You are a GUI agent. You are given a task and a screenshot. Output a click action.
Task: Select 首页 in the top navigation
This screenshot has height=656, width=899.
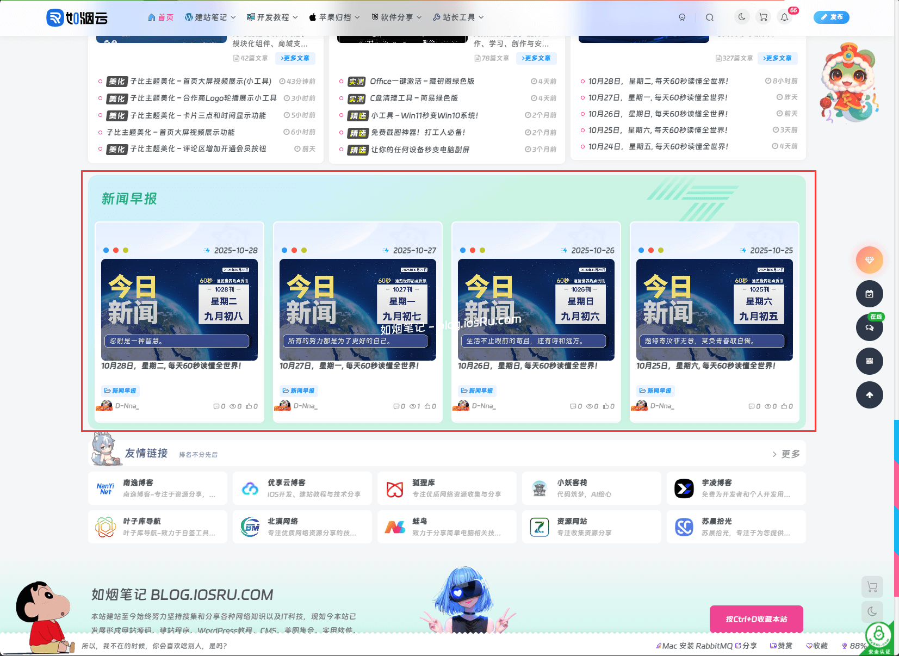(160, 17)
